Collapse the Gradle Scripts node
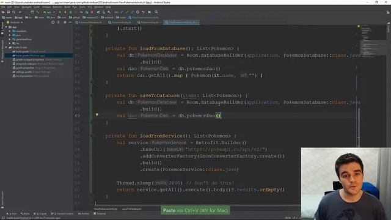This screenshot has height=220, width=391. point(6,47)
